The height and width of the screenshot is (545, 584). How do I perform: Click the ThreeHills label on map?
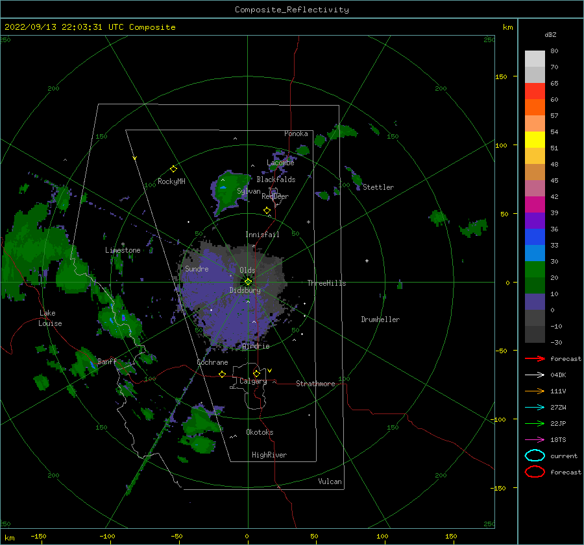(x=326, y=283)
